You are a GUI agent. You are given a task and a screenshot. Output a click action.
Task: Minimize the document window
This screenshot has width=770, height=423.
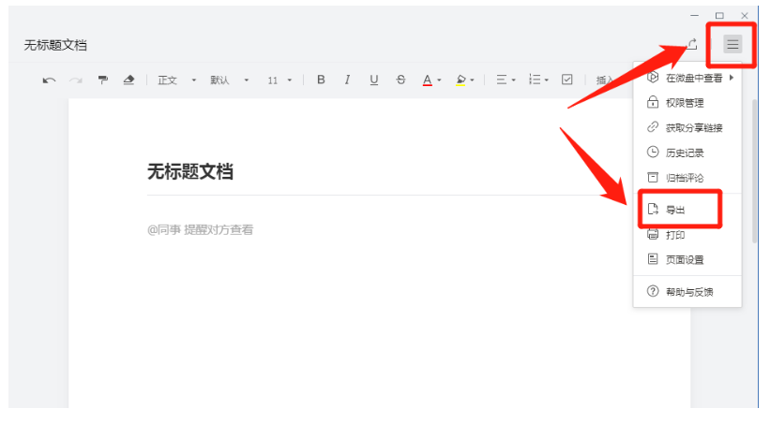[x=694, y=16]
